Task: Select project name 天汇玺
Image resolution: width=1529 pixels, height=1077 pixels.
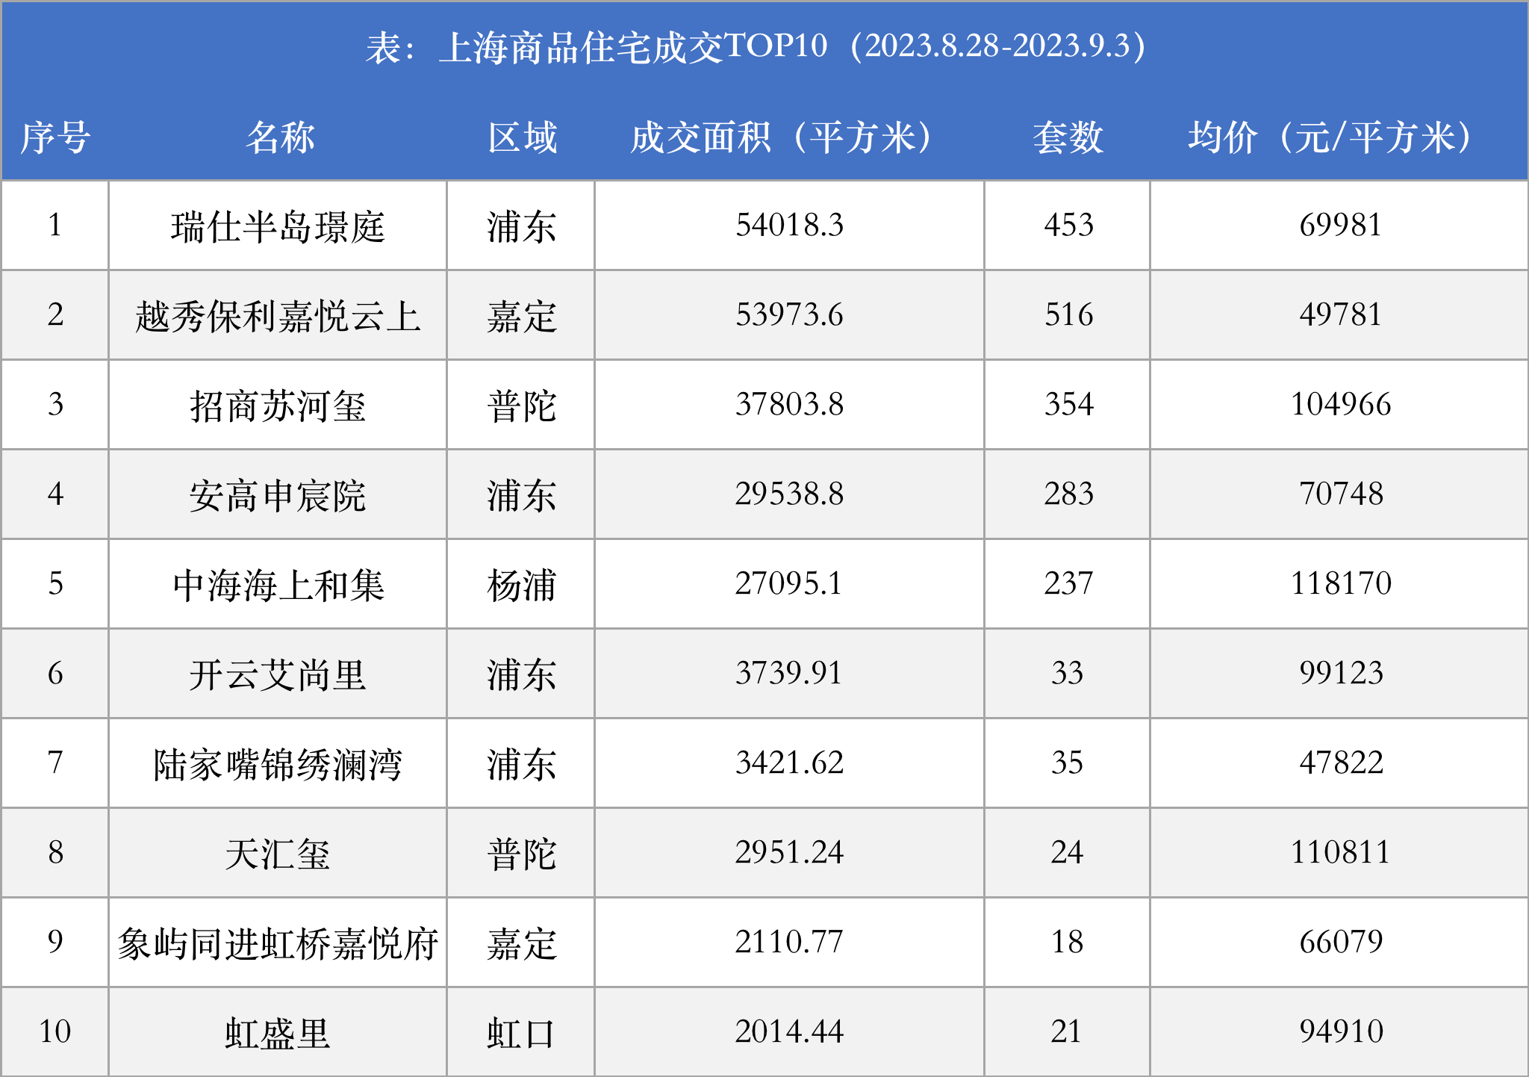Action: pos(278,854)
